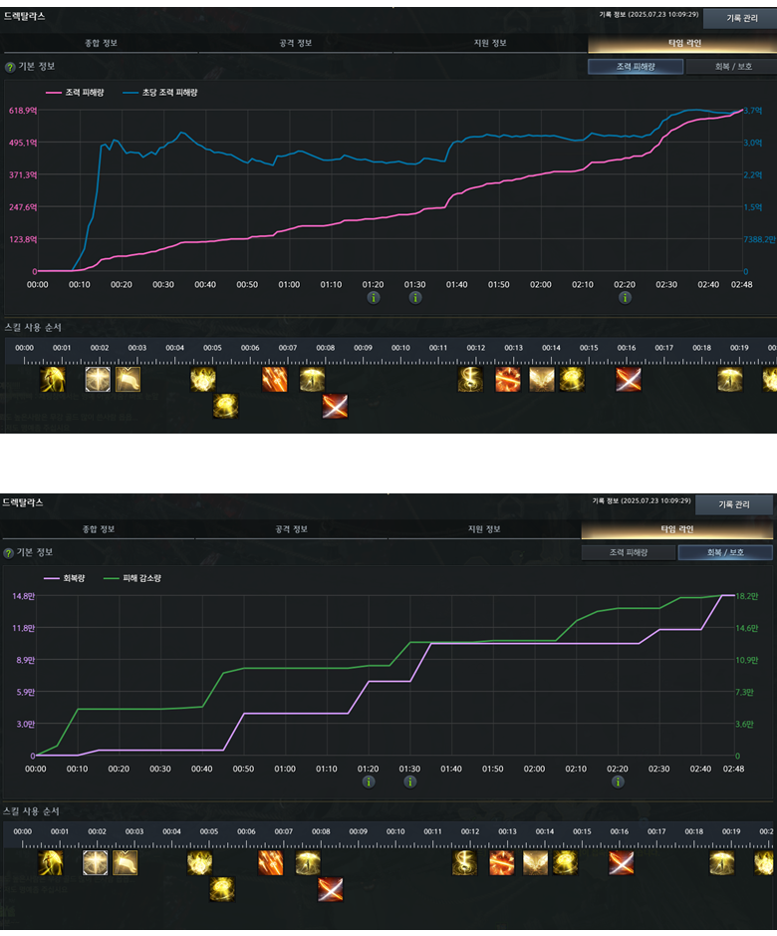Click 3.7억 right-axis value on damage graph

pyautogui.click(x=752, y=111)
